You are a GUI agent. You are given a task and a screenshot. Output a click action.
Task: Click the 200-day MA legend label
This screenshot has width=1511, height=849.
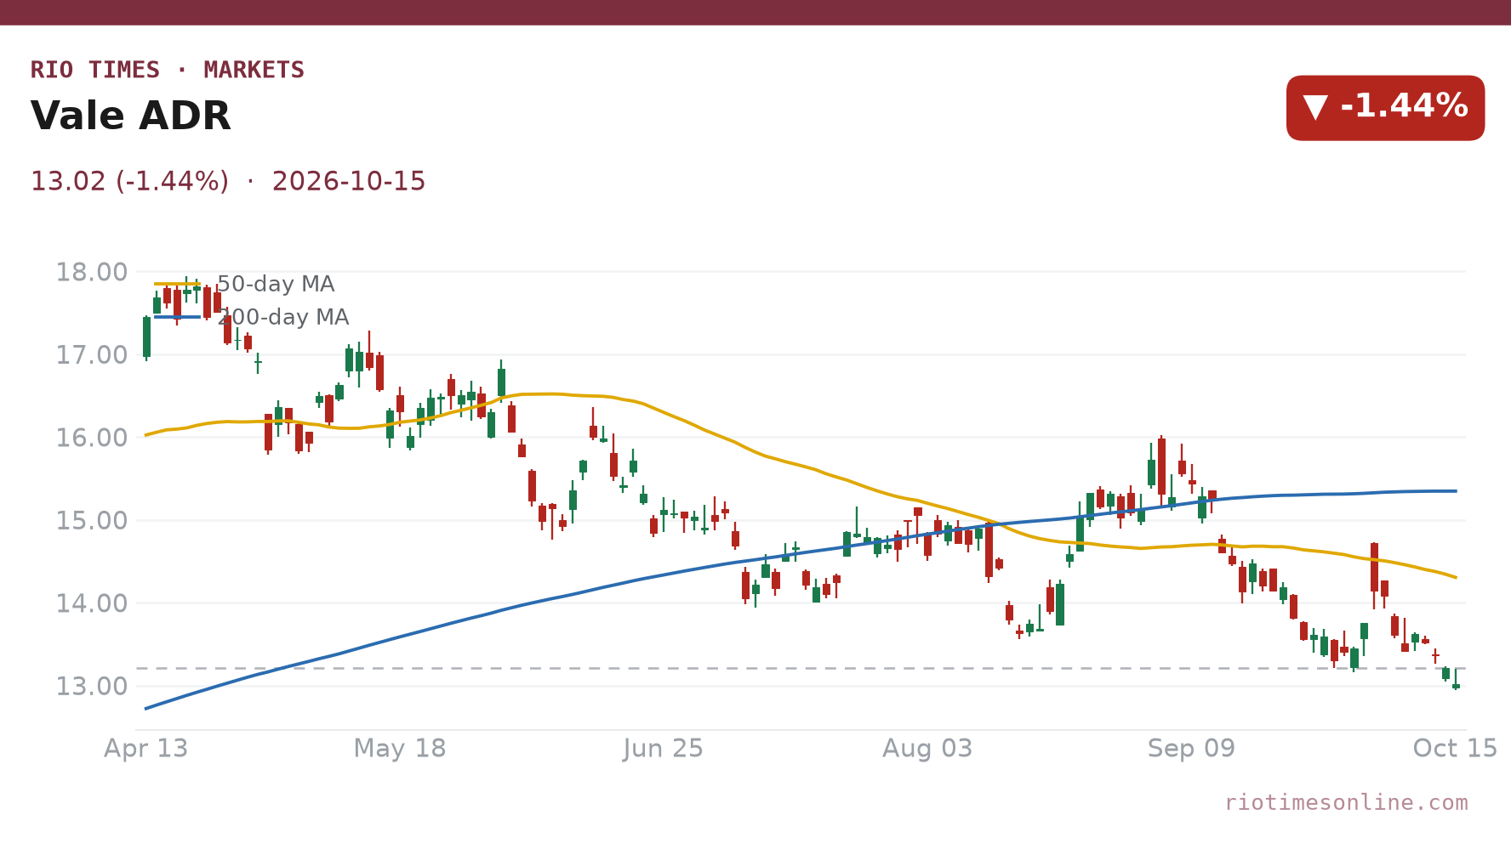(x=283, y=317)
